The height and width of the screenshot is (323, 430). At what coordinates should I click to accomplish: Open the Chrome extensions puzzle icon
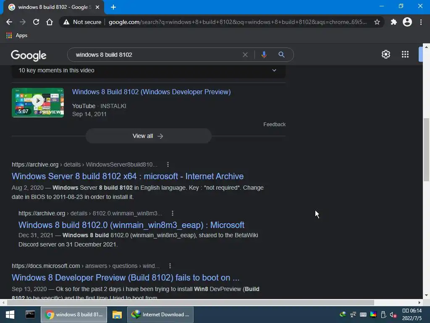394,22
